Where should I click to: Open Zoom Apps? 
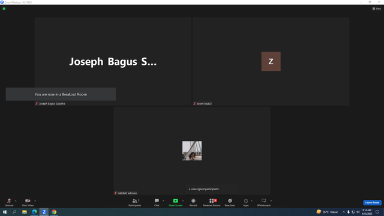pos(246,202)
